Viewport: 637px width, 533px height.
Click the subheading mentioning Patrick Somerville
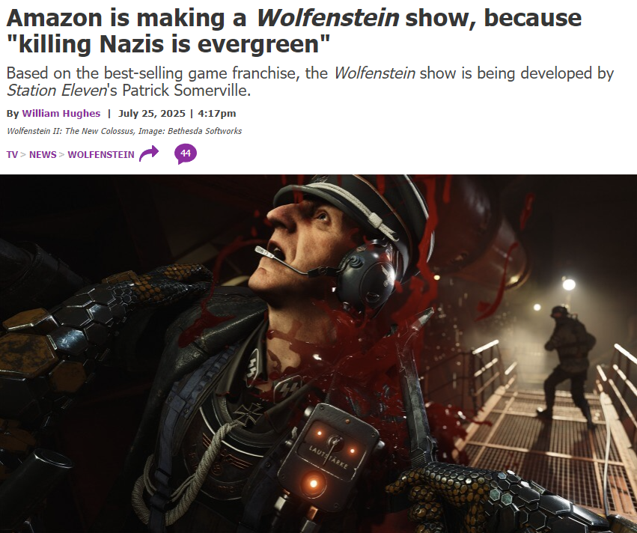pyautogui.click(x=310, y=82)
